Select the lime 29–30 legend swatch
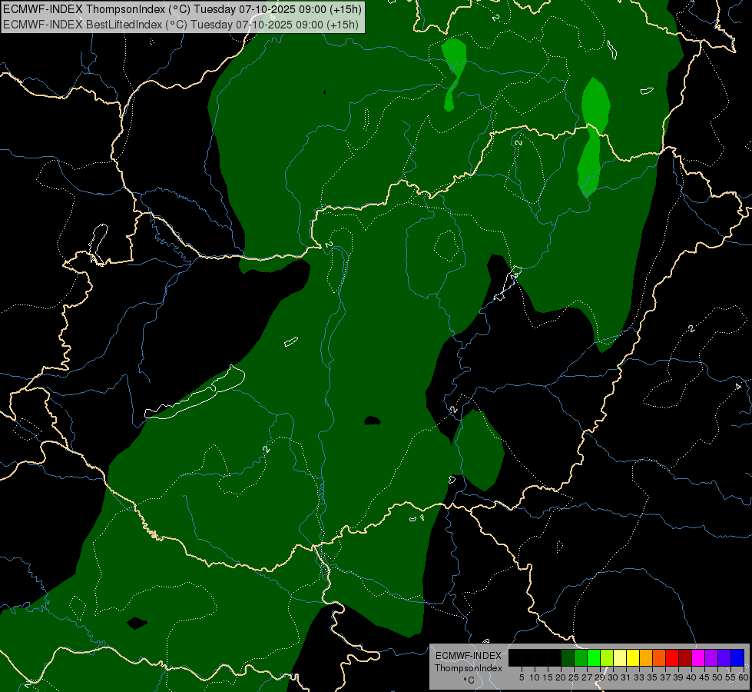The height and width of the screenshot is (692, 752). (x=607, y=657)
